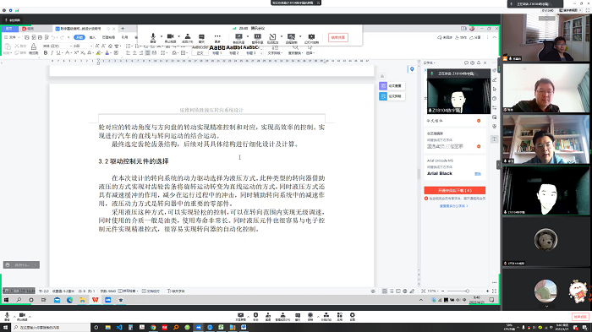Expand video options arrow in bottom meeting toolbar
The height and width of the screenshot is (332, 592).
30,316
